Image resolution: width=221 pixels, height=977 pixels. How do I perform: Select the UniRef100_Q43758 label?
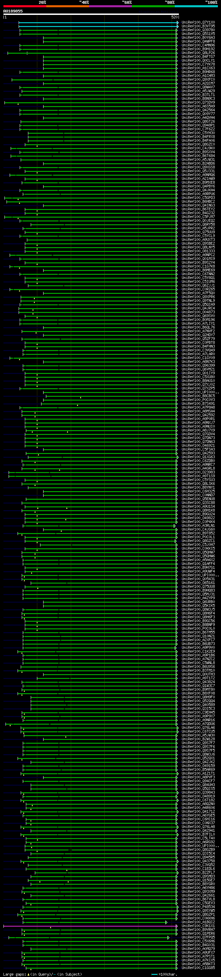[198, 861]
